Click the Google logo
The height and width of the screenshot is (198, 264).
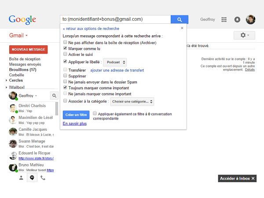pos(22,20)
